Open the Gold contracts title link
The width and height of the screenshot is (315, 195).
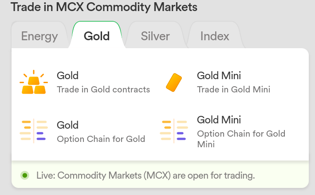pyautogui.click(x=68, y=76)
